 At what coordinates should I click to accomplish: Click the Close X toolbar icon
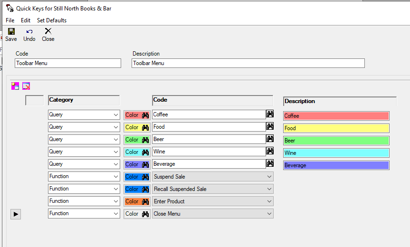coord(48,31)
